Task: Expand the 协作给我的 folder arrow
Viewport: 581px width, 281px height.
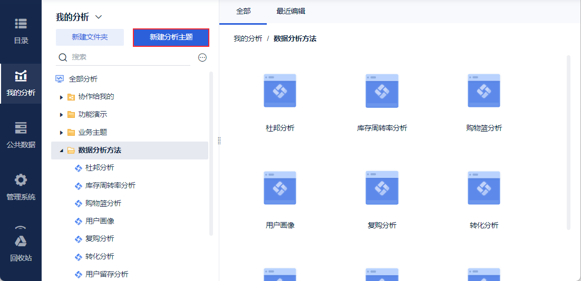Action: click(x=62, y=97)
